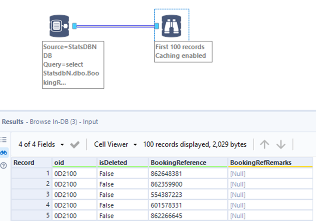This screenshot has width=316, height=221.
Task: Select the Connect In-DB database tool icon
Action: point(59,25)
